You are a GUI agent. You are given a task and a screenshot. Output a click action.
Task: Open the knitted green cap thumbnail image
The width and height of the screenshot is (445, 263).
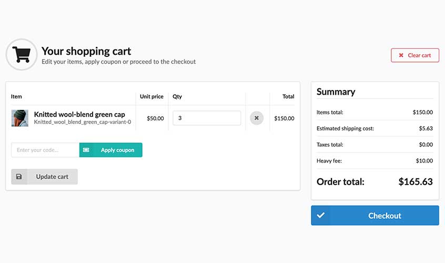(20, 118)
